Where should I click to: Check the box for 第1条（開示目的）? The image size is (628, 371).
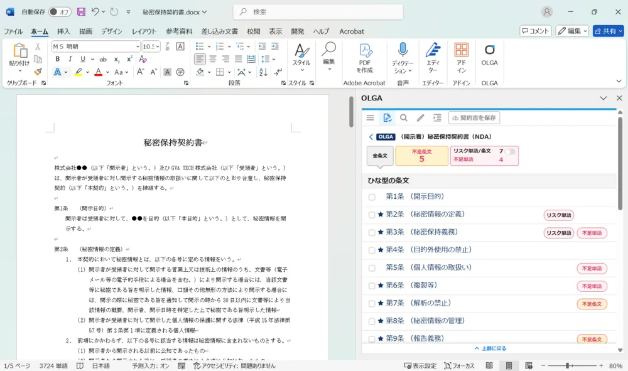coord(372,197)
